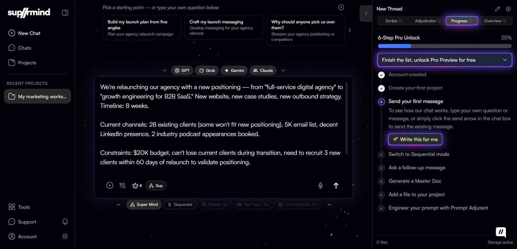Click Create your first project checkmark
The image size is (517, 249).
coord(381,88)
